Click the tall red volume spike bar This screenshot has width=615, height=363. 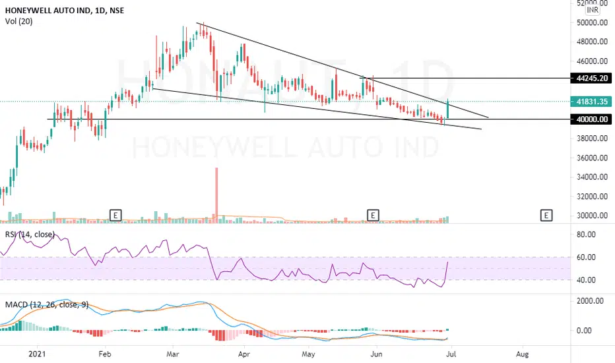216,195
